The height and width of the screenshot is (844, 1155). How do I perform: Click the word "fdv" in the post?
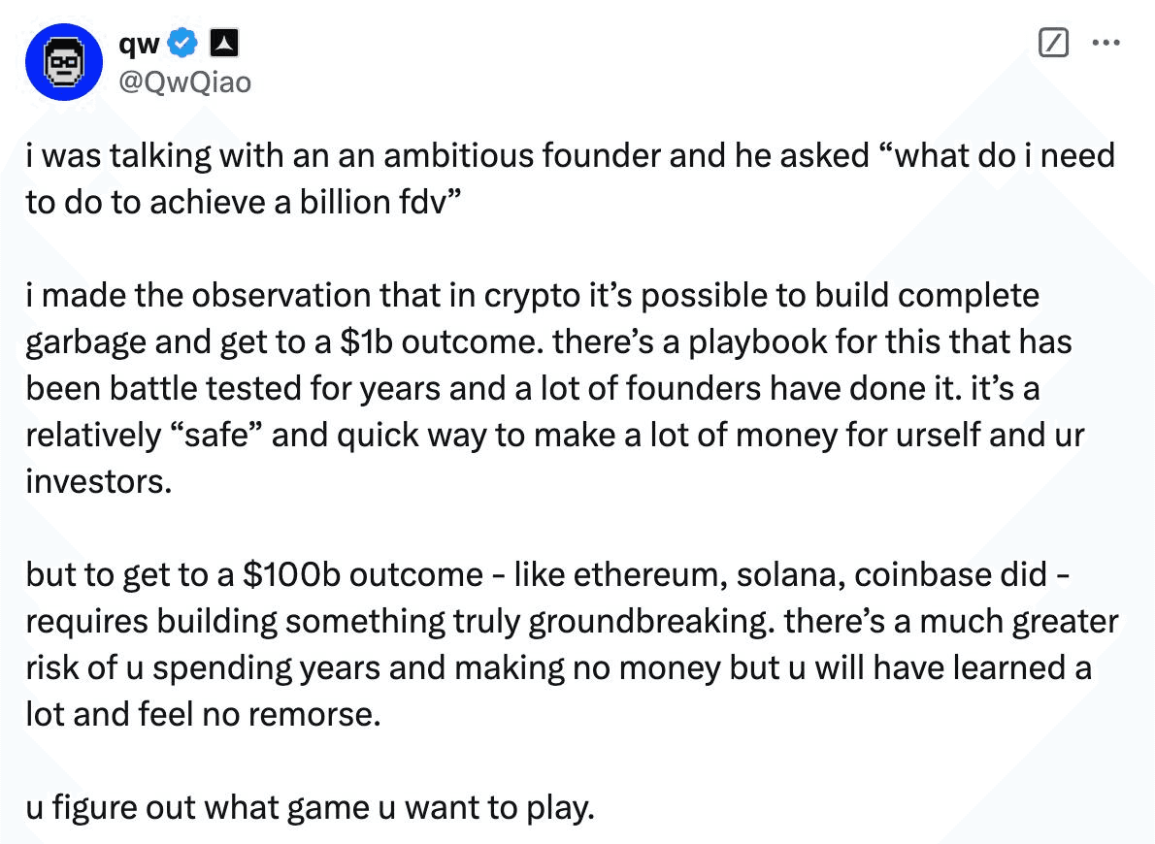422,202
